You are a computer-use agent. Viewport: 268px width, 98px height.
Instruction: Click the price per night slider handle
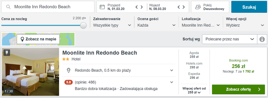(83, 26)
